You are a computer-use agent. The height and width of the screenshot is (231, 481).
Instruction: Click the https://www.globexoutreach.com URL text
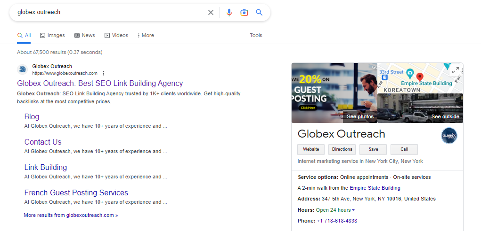[x=65, y=73]
